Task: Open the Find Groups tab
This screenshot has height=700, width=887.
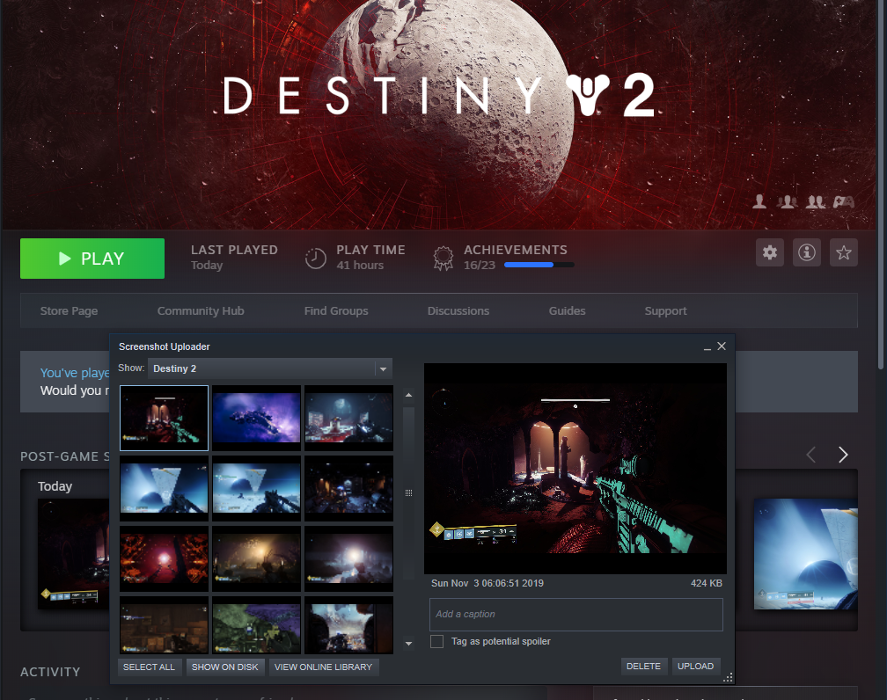Action: click(x=336, y=311)
